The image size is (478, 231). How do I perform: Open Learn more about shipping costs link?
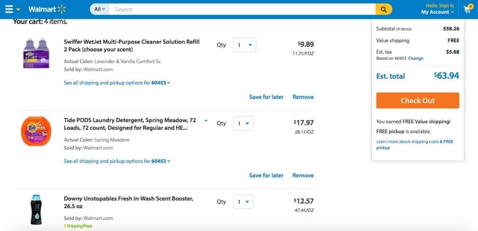[x=415, y=142]
